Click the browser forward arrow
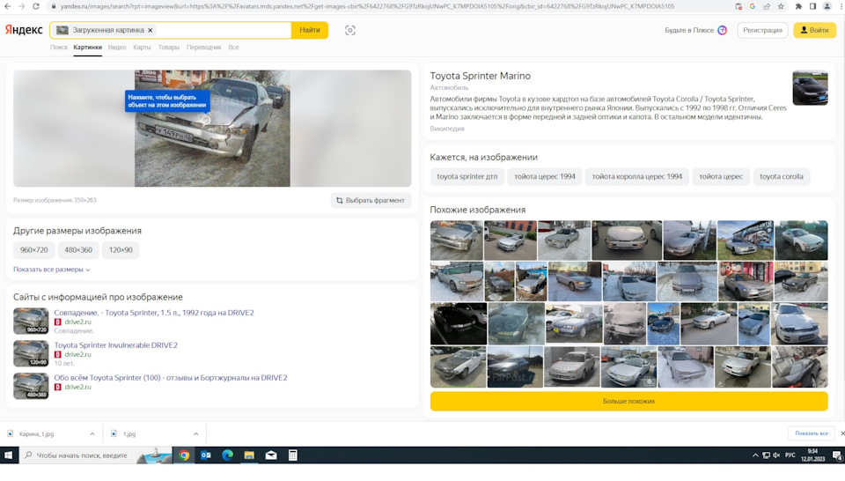Image resolution: width=845 pixels, height=481 pixels. coord(21,6)
